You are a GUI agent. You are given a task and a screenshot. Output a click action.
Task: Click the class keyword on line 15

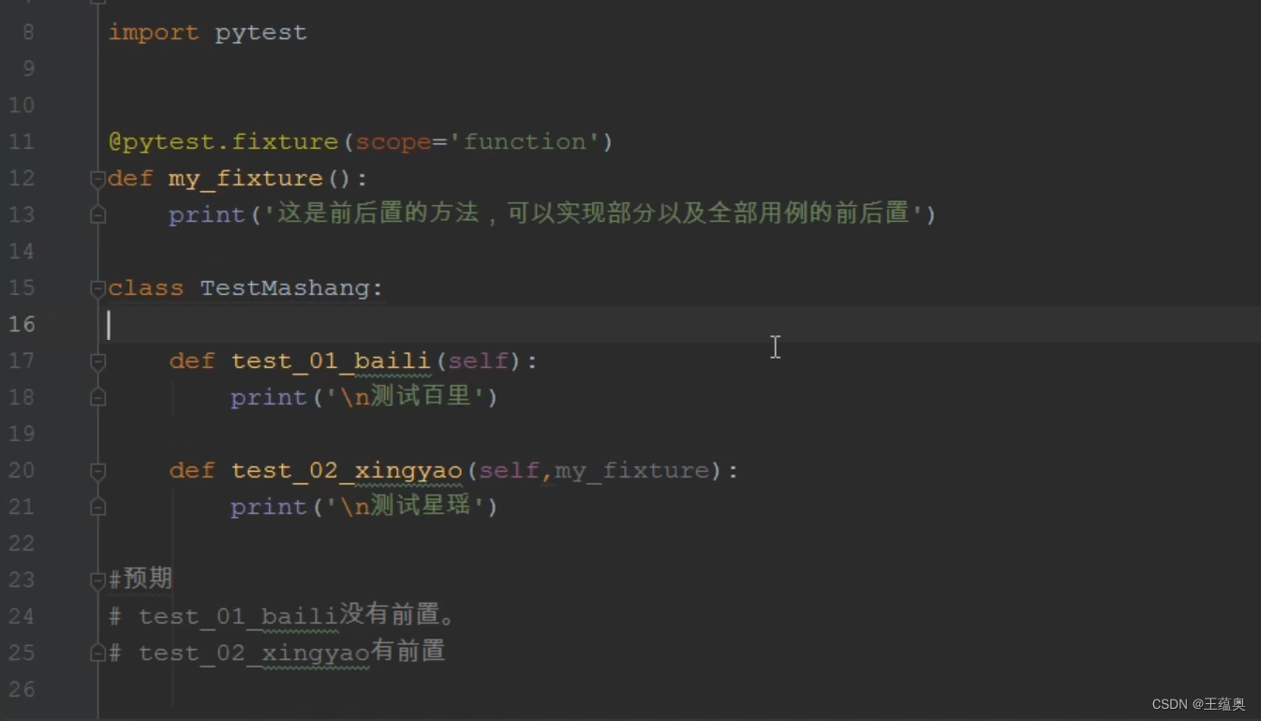click(x=146, y=287)
